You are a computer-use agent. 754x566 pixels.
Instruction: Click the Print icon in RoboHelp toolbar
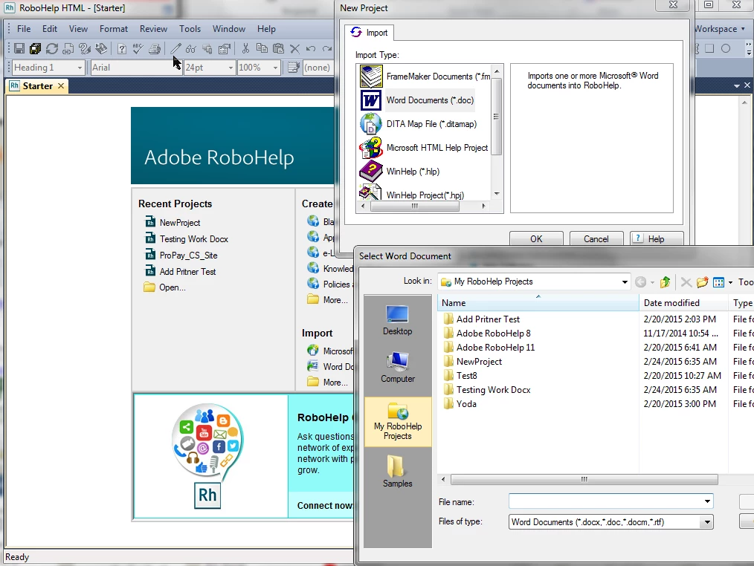pos(155,48)
